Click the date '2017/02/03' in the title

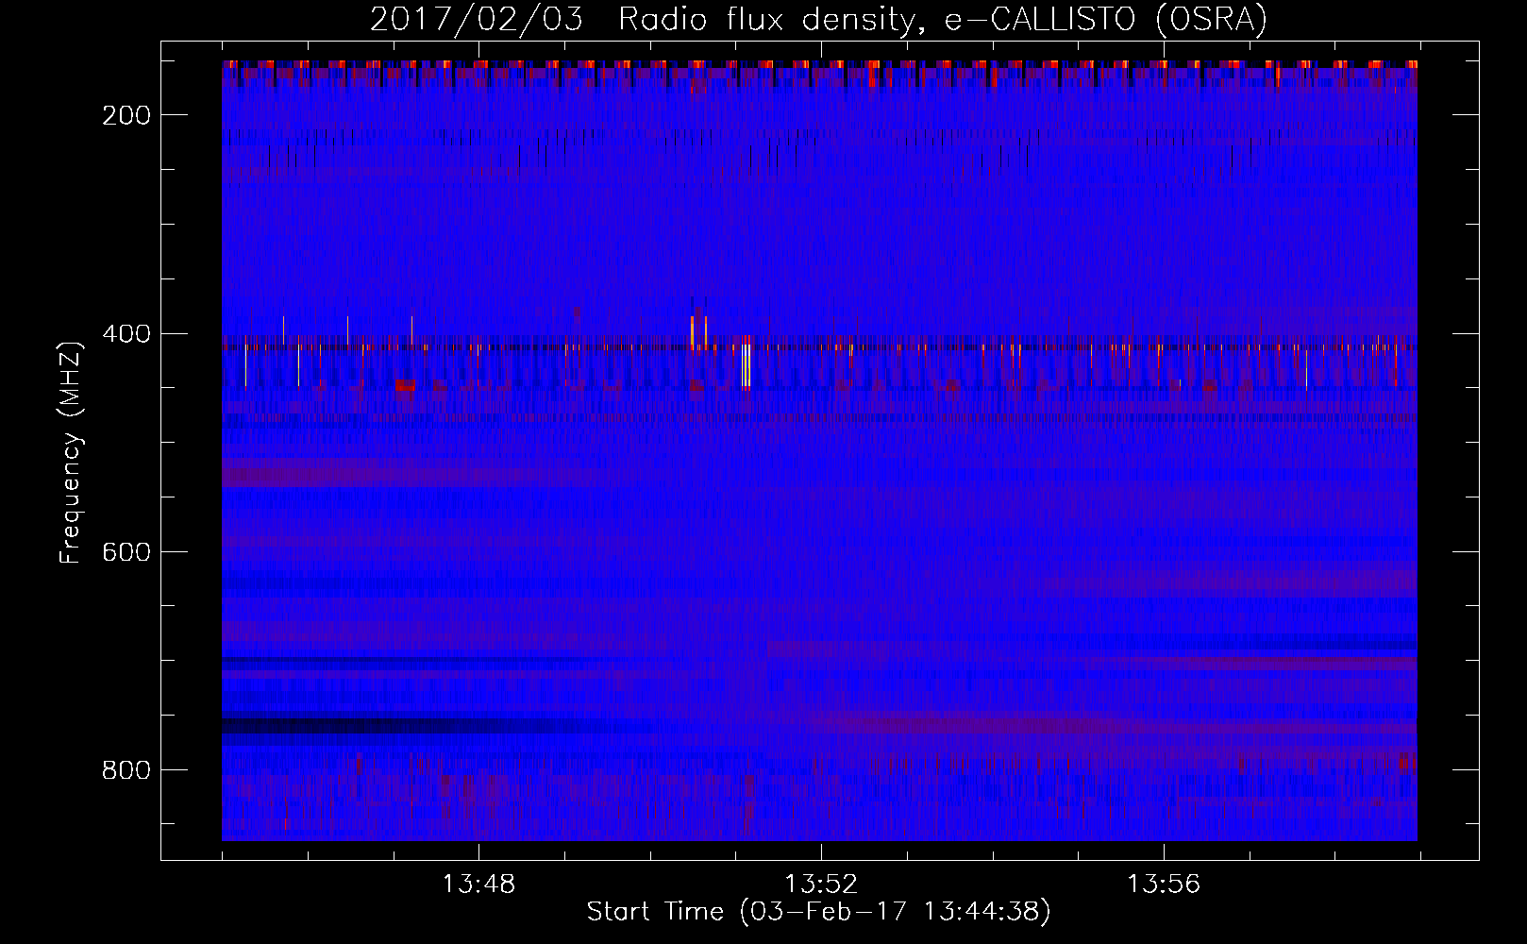pos(477,20)
